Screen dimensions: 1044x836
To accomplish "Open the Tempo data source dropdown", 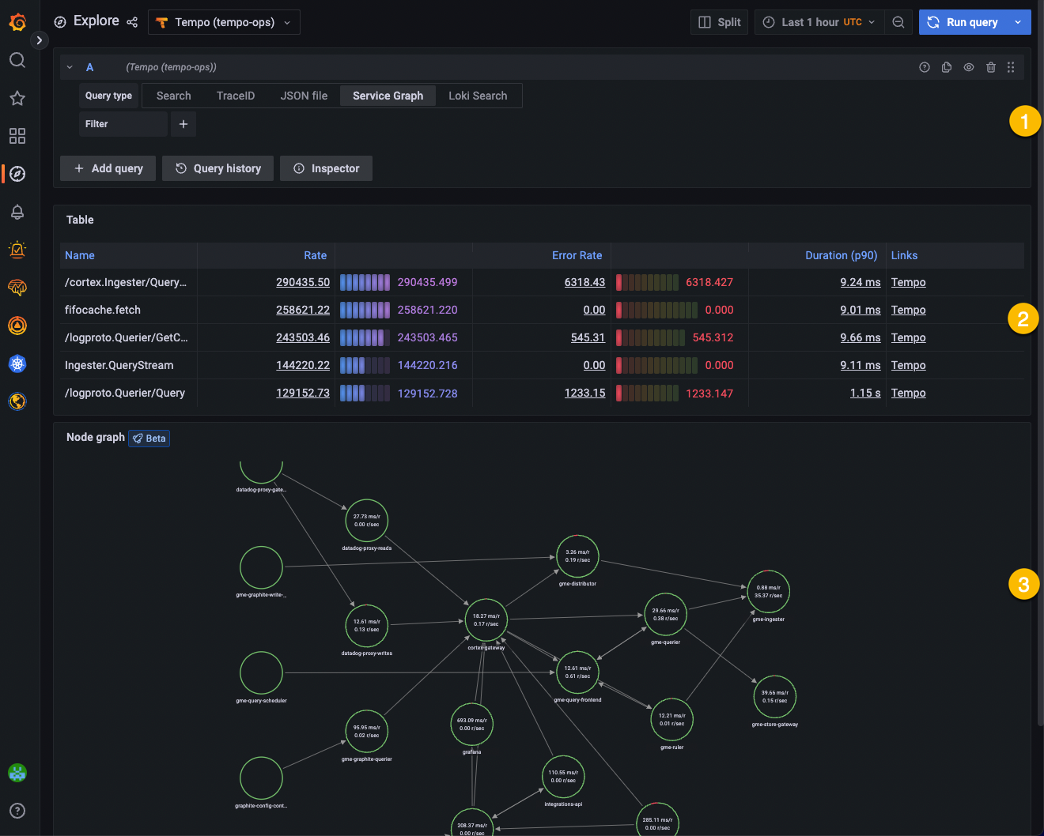I will 225,22.
